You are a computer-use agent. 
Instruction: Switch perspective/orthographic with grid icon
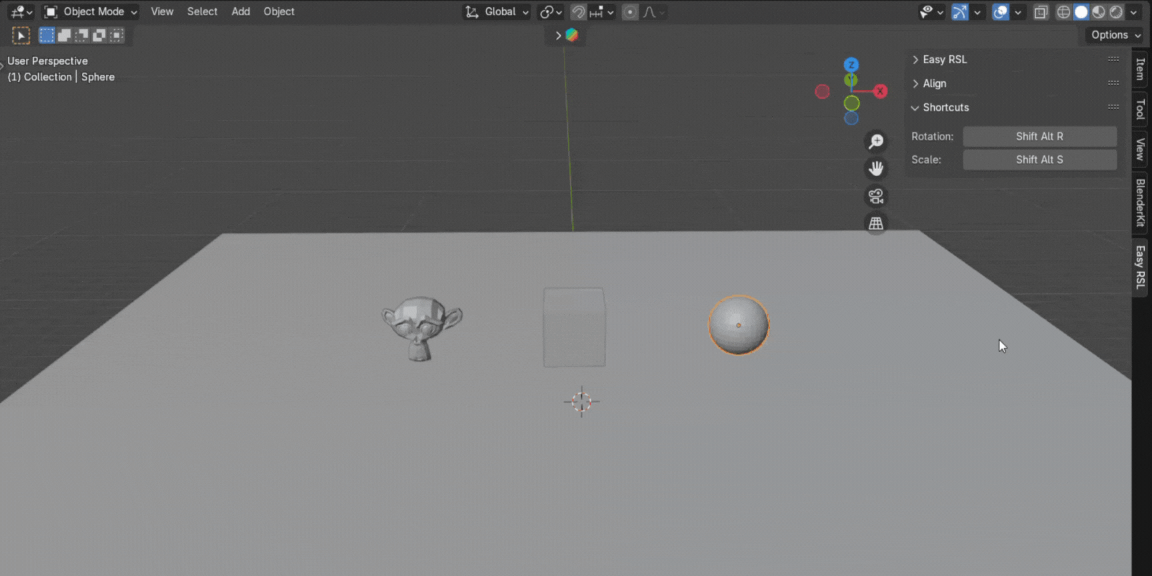tap(876, 223)
